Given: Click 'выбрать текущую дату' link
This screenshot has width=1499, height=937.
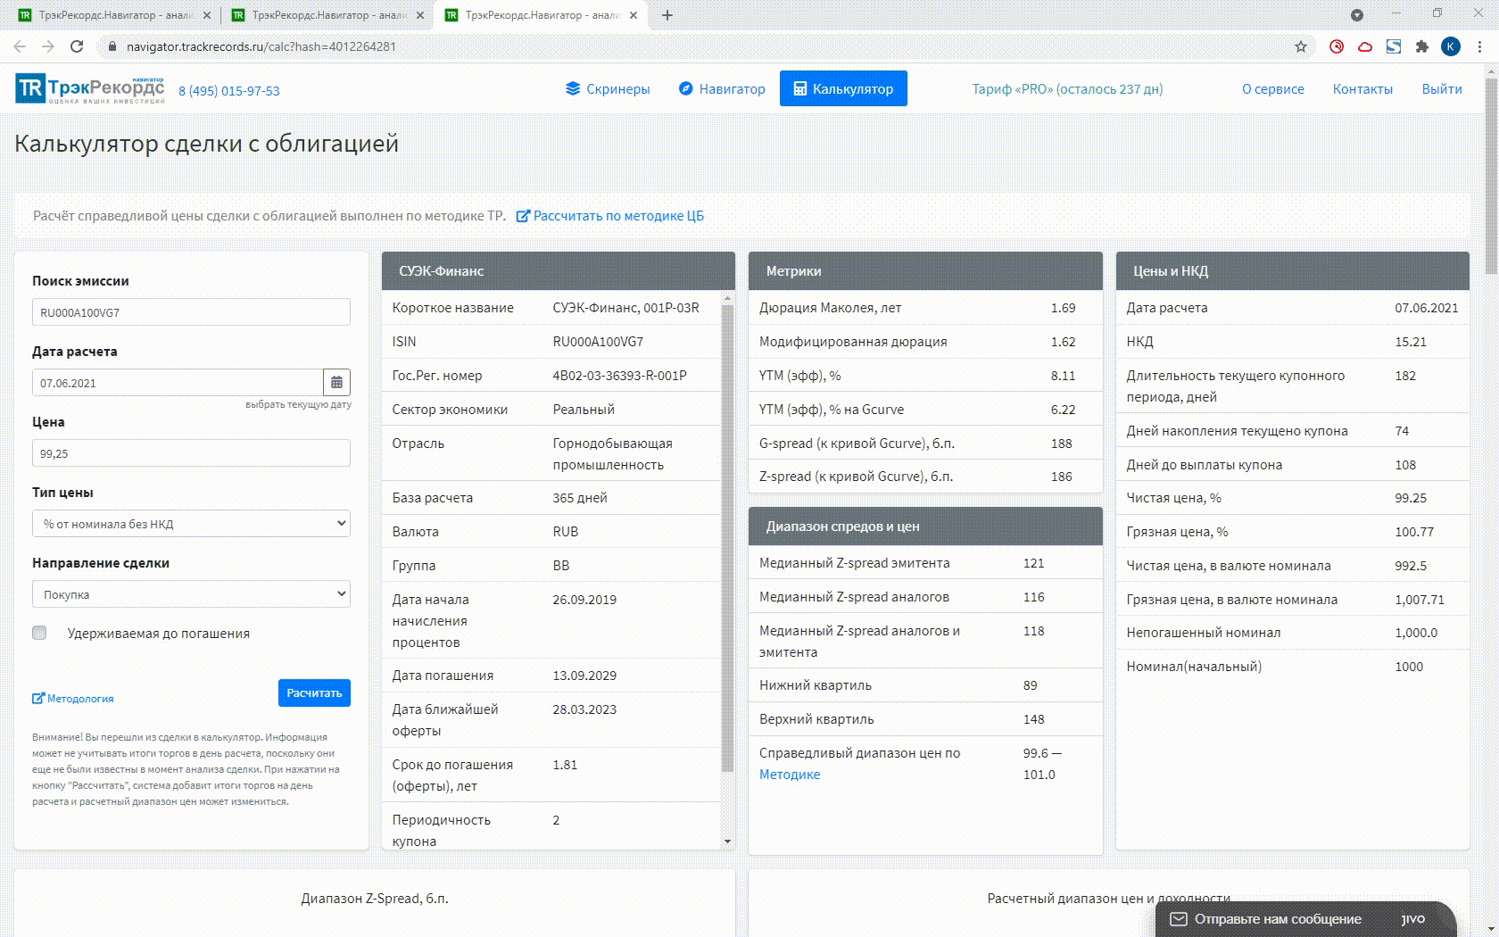Looking at the screenshot, I should point(298,404).
